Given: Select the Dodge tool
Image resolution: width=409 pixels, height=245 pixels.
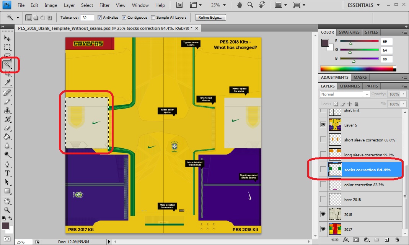Looking at the screenshot, I should click(x=7, y=154).
